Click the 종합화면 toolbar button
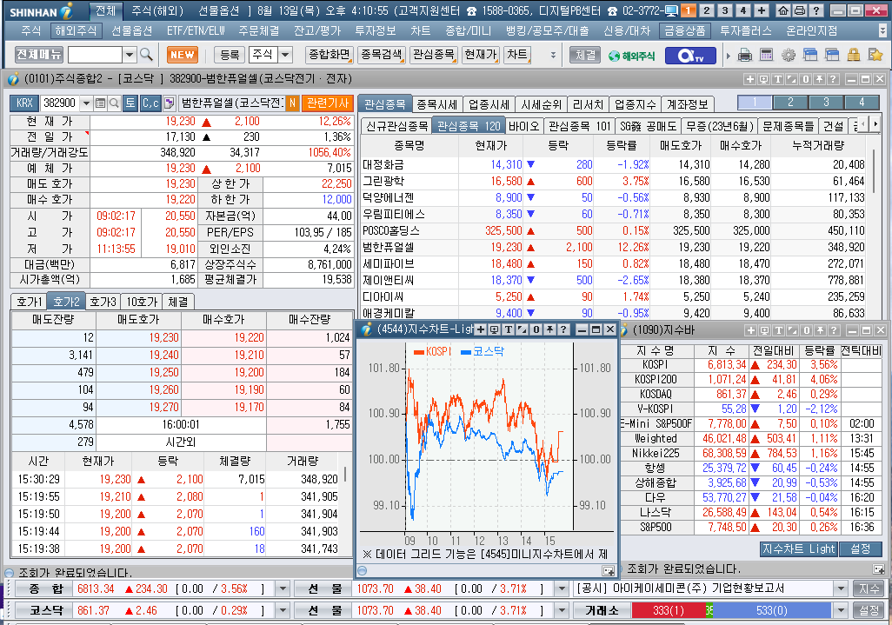The height and width of the screenshot is (625, 892). pos(329,55)
